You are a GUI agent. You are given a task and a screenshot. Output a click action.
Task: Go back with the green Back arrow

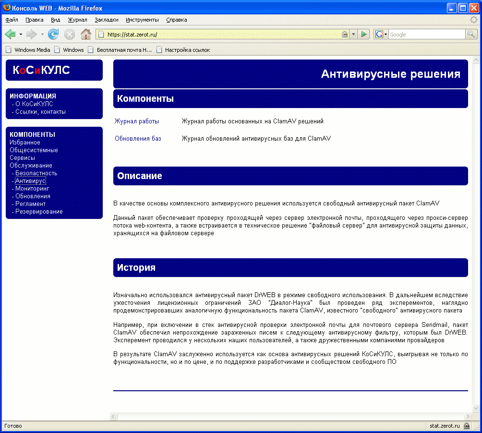coord(11,34)
